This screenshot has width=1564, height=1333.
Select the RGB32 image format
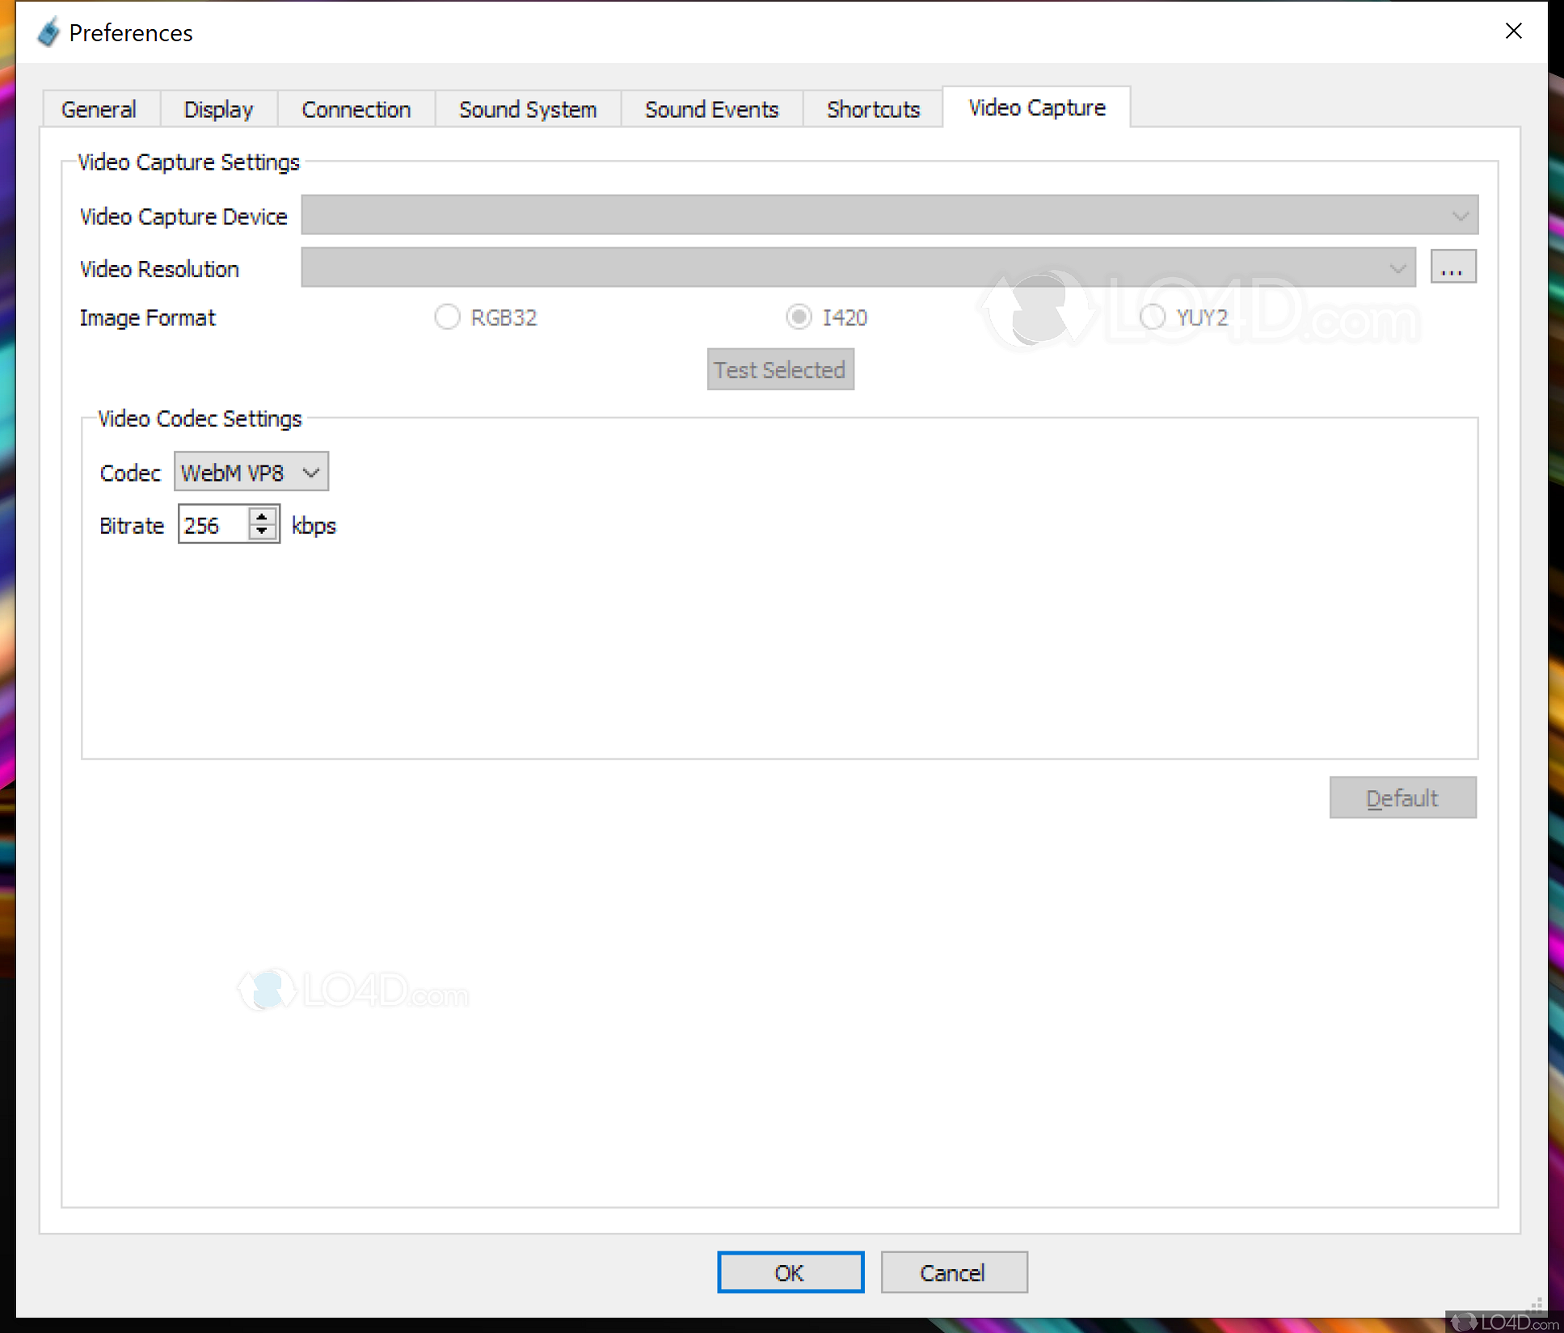tap(447, 317)
